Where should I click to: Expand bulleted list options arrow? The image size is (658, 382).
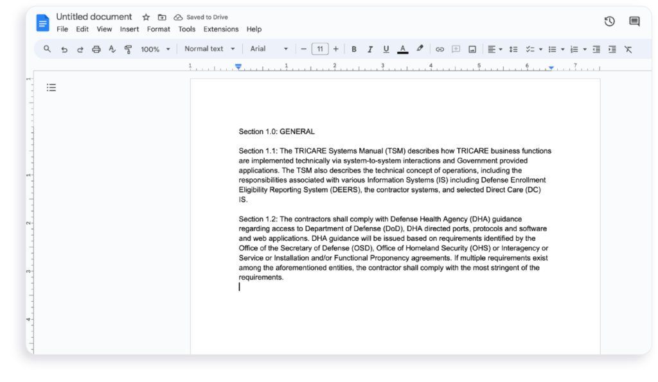tap(563, 49)
